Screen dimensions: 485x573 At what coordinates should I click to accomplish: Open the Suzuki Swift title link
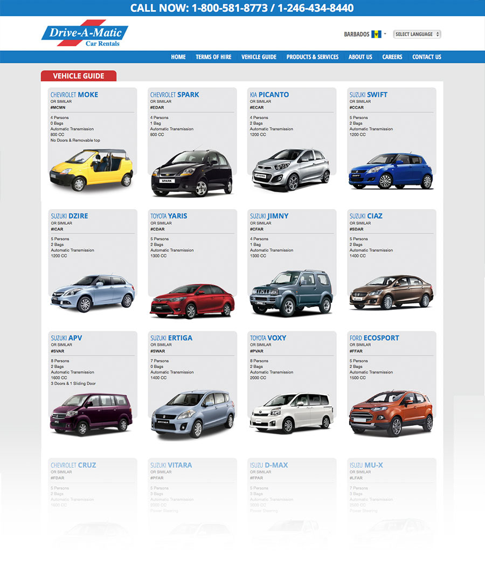click(368, 95)
